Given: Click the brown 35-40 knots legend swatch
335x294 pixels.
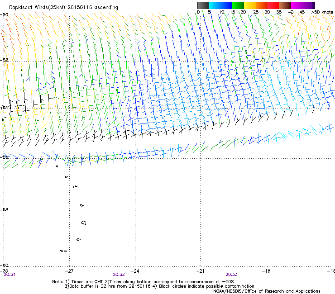Looking at the screenshot, I should click(285, 5).
